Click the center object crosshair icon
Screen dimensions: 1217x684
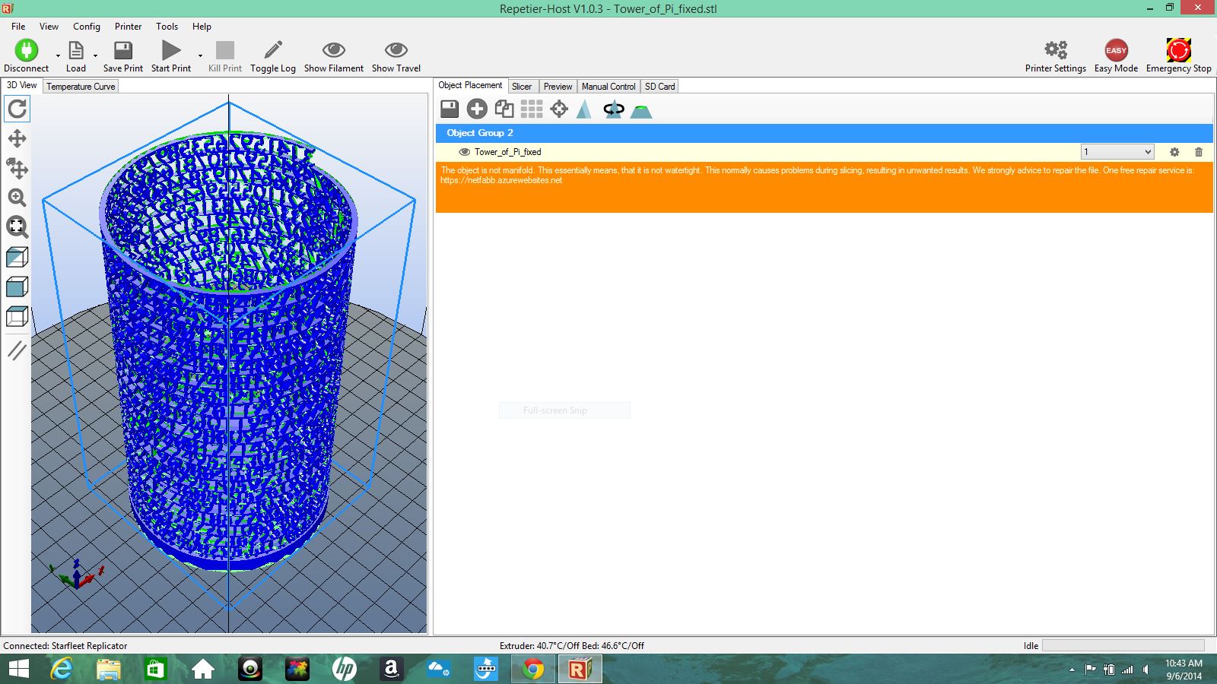(559, 109)
